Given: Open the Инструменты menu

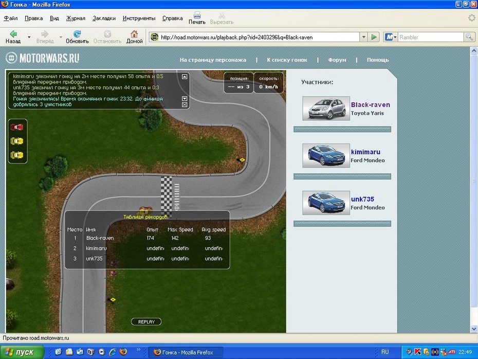Looking at the screenshot, I should point(139,18).
